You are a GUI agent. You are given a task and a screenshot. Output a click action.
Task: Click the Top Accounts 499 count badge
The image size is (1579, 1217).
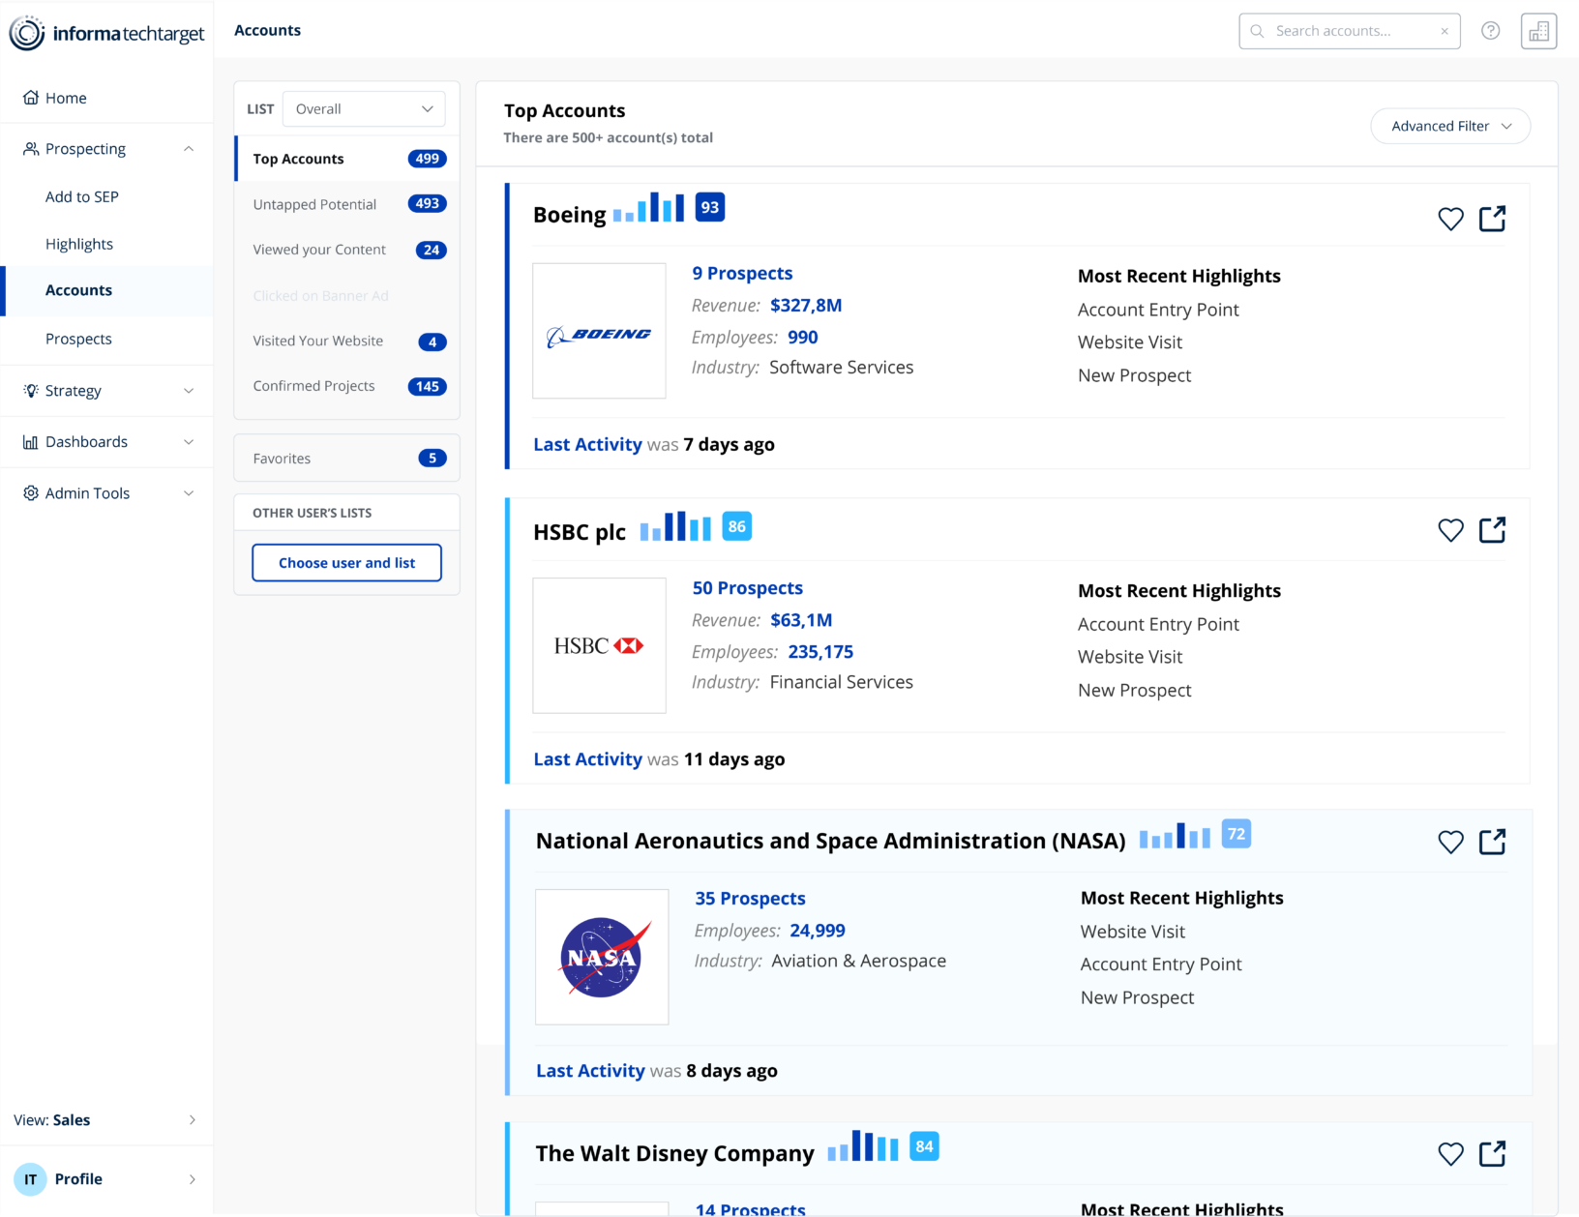(428, 159)
